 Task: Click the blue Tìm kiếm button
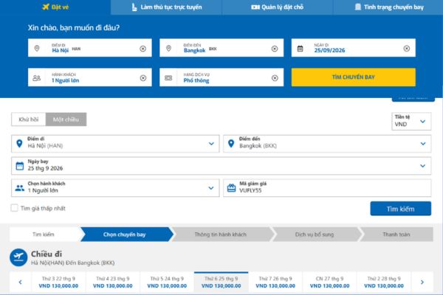pyautogui.click(x=401, y=209)
